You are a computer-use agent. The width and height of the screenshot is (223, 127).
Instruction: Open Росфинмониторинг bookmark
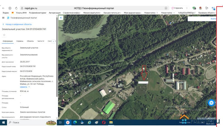[x=38, y=13]
